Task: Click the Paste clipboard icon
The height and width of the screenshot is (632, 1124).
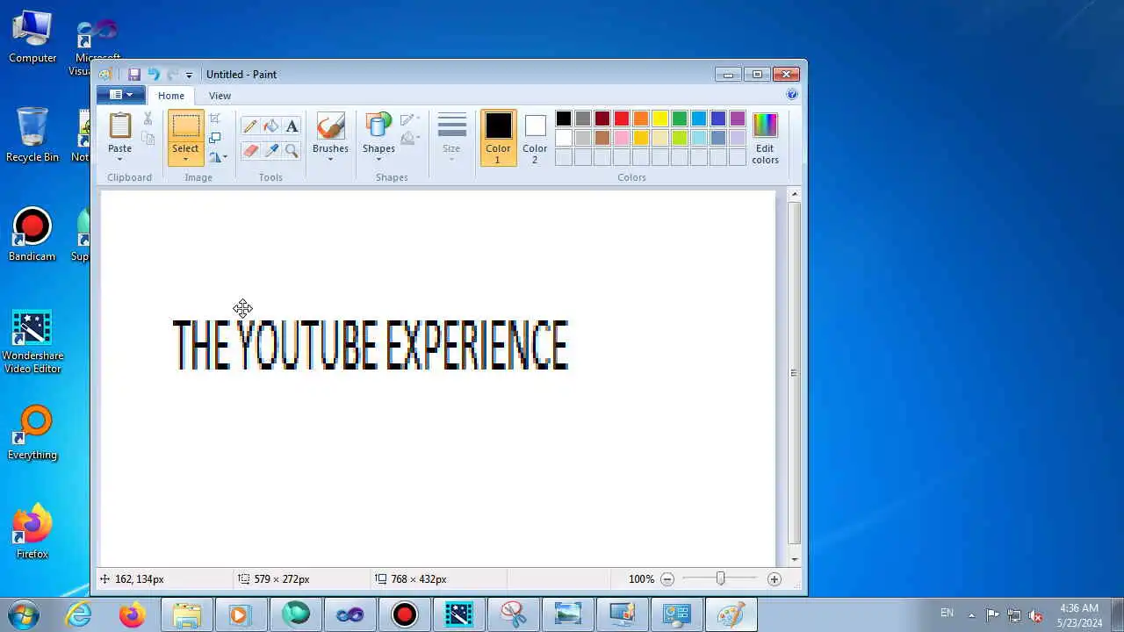Action: click(120, 126)
